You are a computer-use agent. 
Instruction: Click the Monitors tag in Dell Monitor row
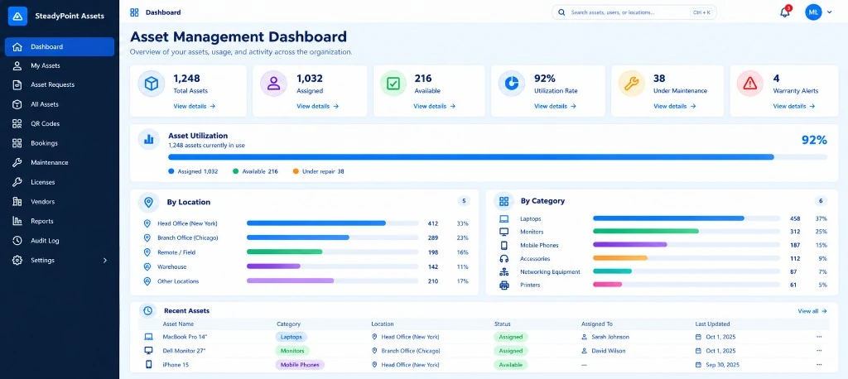[292, 351]
